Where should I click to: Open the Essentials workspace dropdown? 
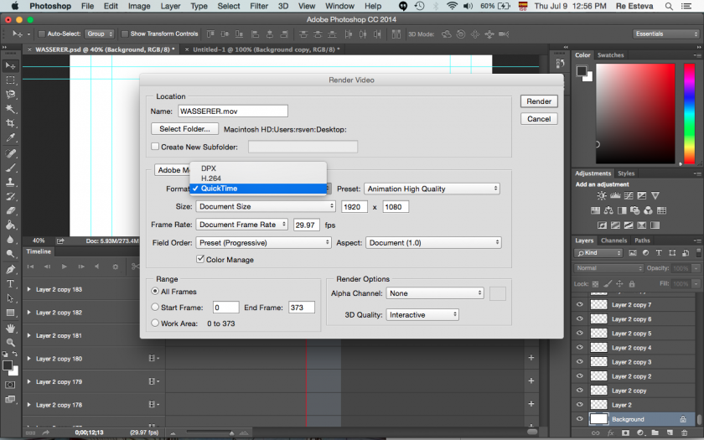(x=665, y=34)
